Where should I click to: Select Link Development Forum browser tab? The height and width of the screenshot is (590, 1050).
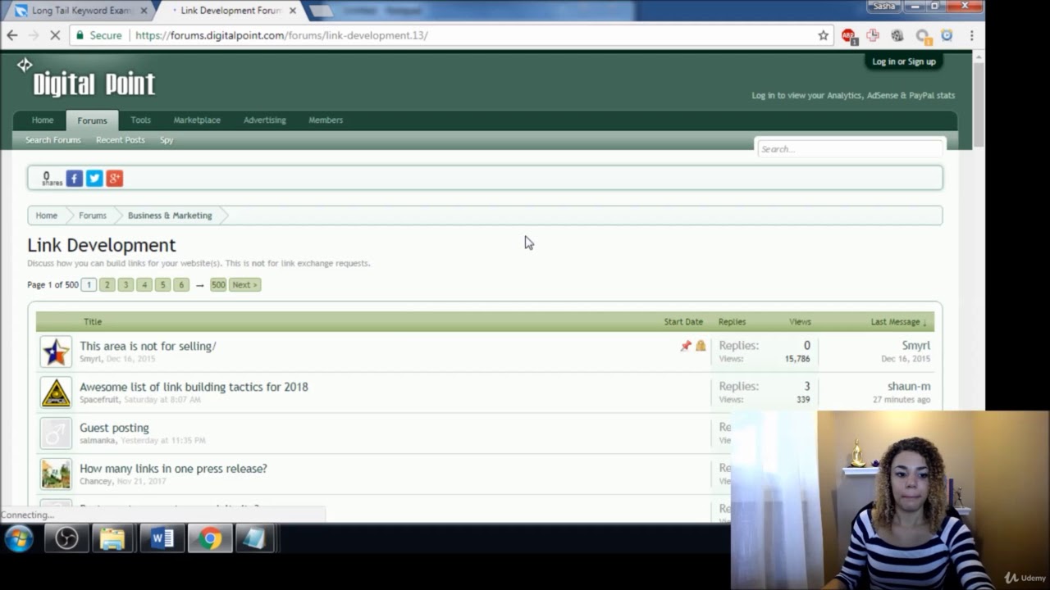[230, 11]
